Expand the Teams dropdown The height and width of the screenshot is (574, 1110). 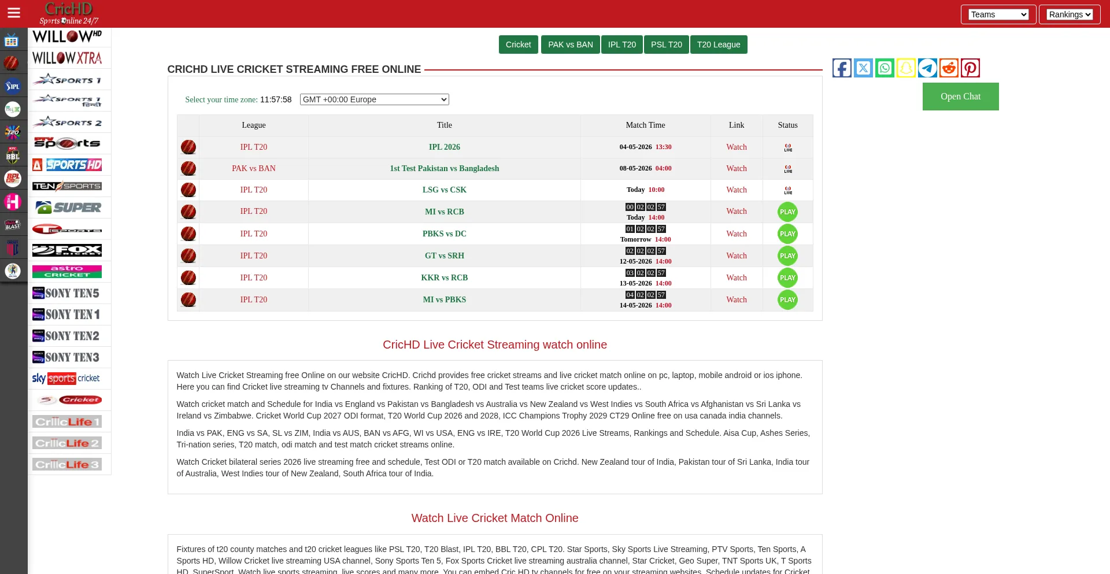pos(998,14)
